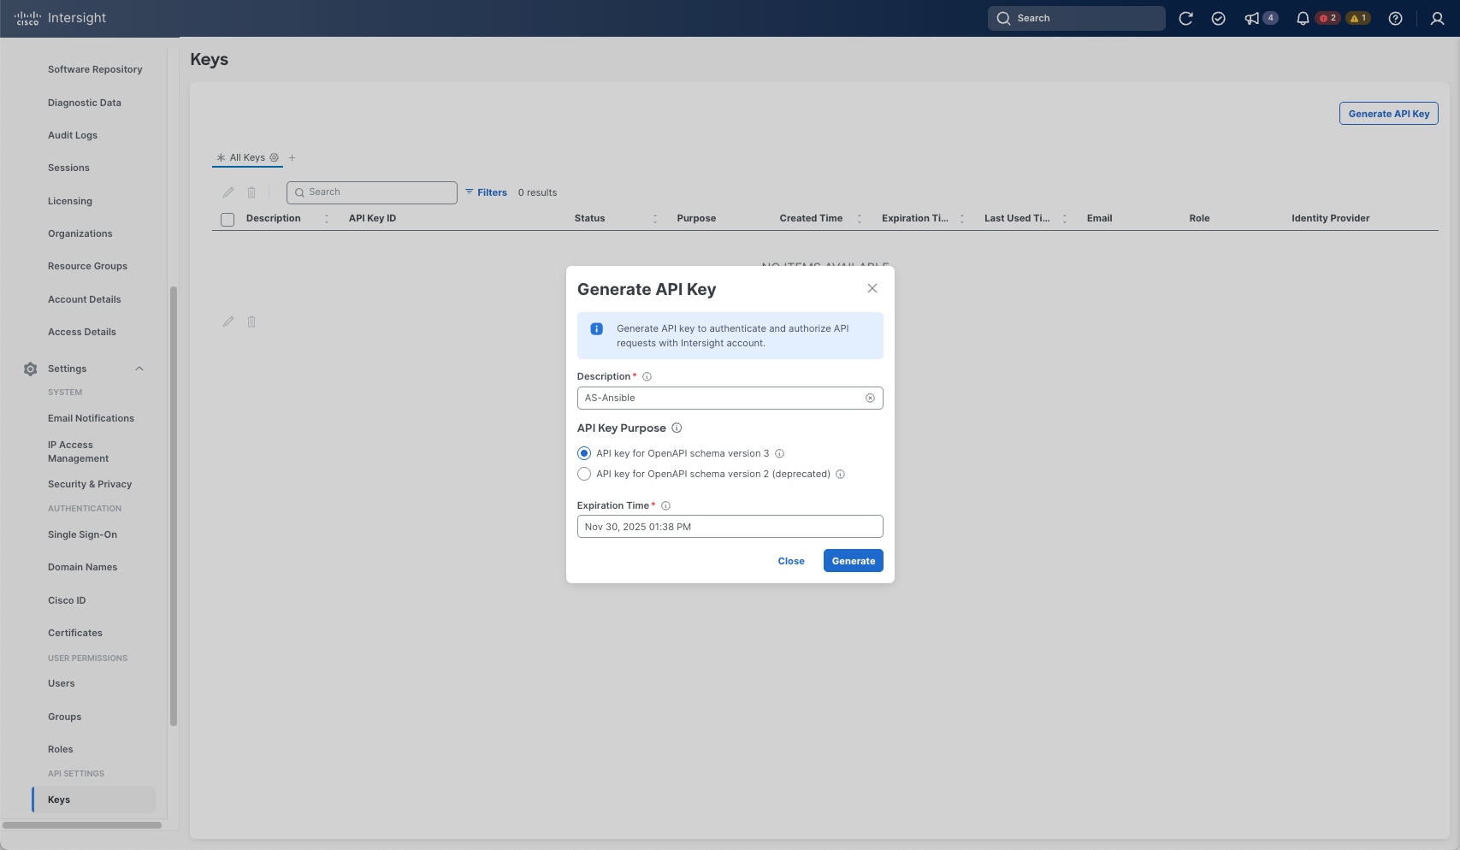
Task: Select API key for OpenAPI schema version 3
Action: point(584,453)
